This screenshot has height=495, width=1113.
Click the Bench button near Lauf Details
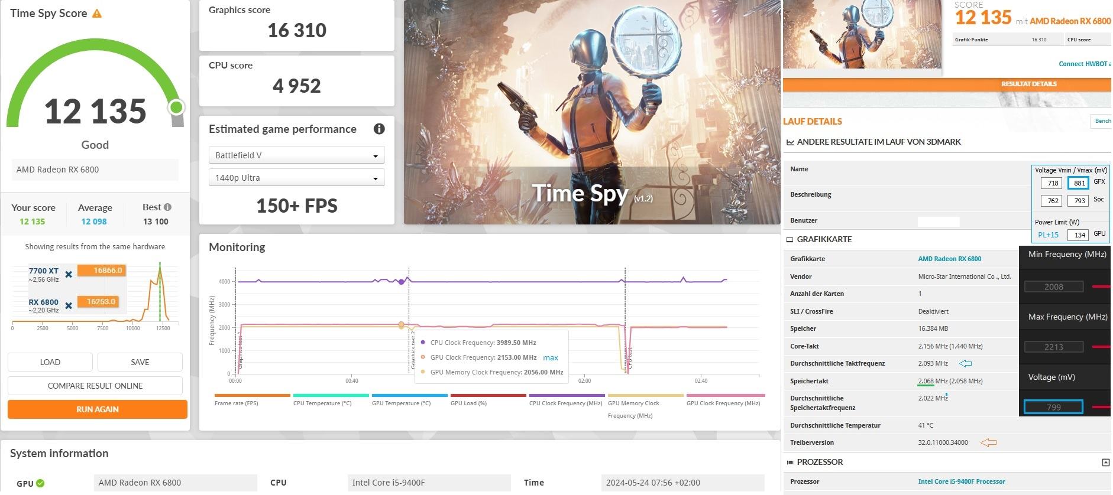click(1101, 121)
